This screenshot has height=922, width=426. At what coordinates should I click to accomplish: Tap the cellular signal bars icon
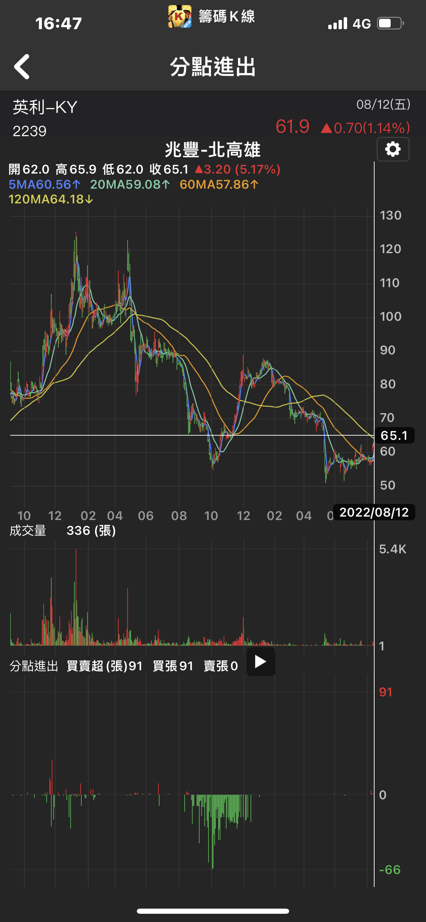click(338, 24)
